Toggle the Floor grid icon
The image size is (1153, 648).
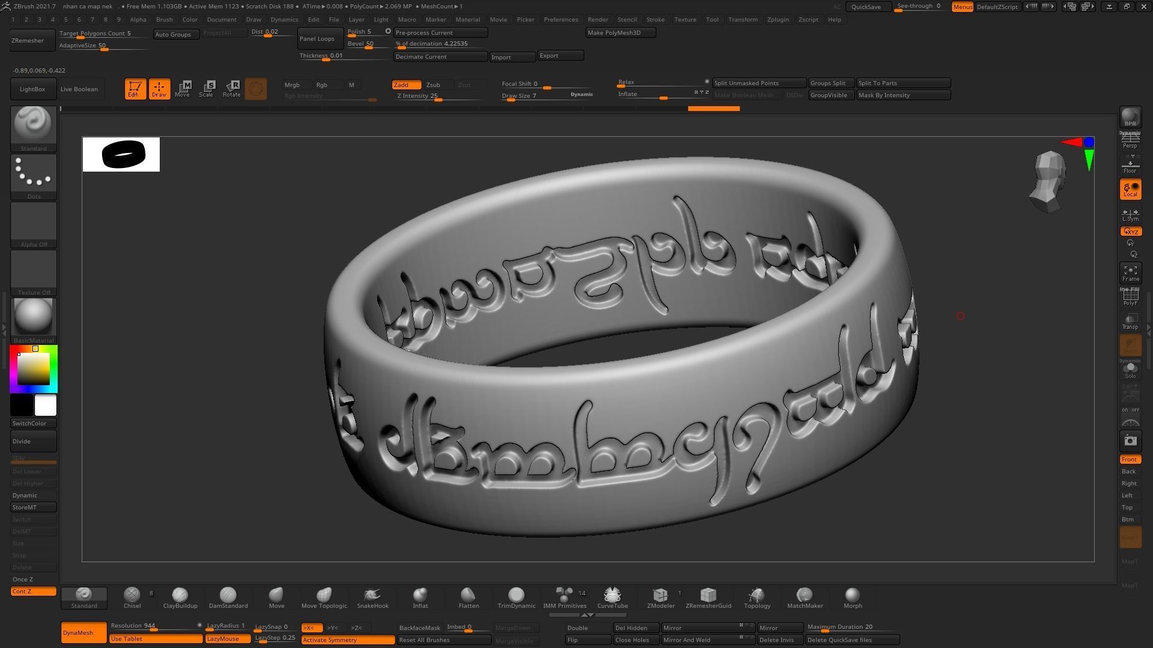tap(1130, 164)
